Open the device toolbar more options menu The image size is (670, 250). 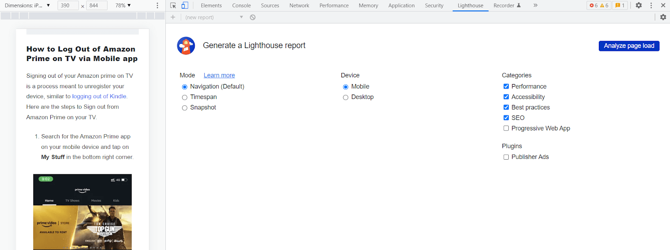point(157,5)
